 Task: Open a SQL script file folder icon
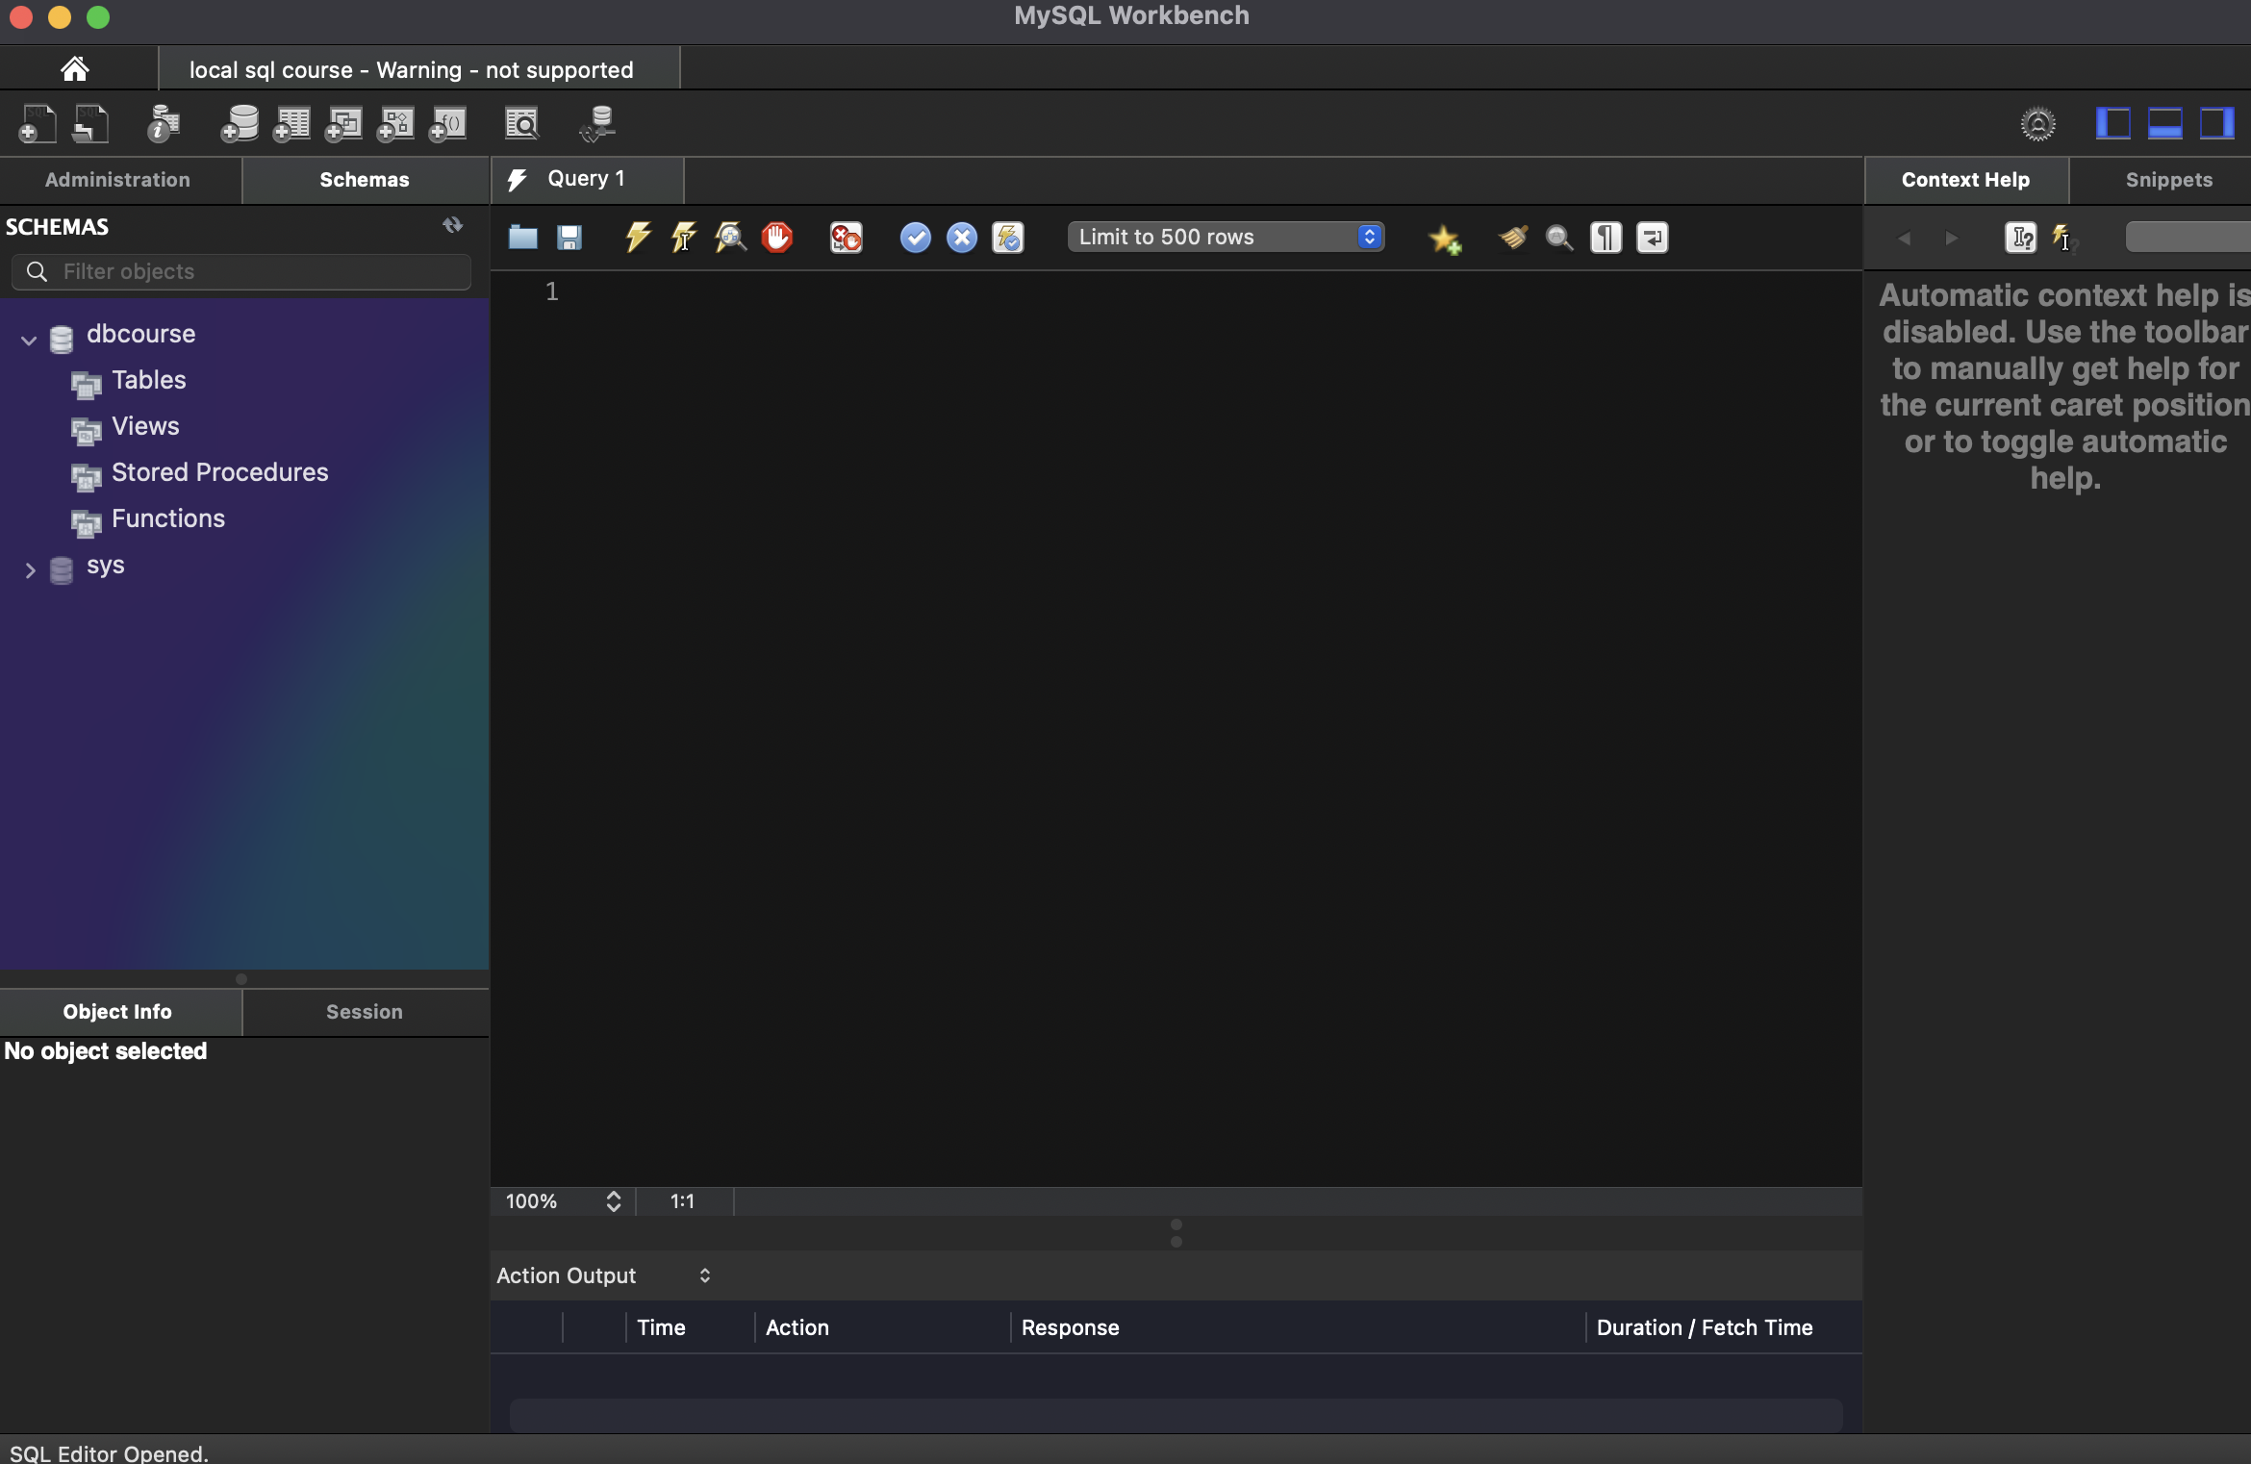click(522, 237)
